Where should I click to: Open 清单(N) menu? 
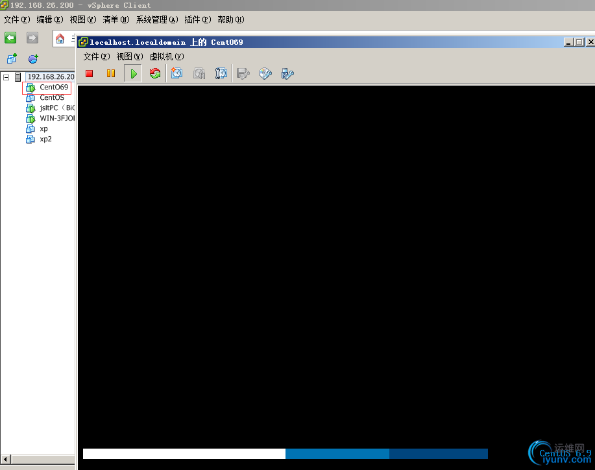(x=116, y=19)
